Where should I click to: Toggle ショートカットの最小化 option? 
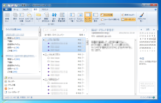point(110,19)
